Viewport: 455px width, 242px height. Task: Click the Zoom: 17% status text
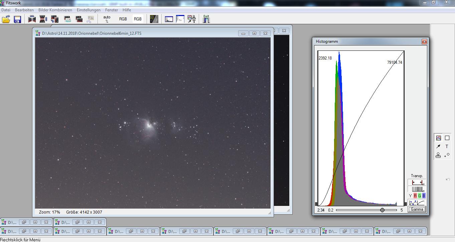49,212
